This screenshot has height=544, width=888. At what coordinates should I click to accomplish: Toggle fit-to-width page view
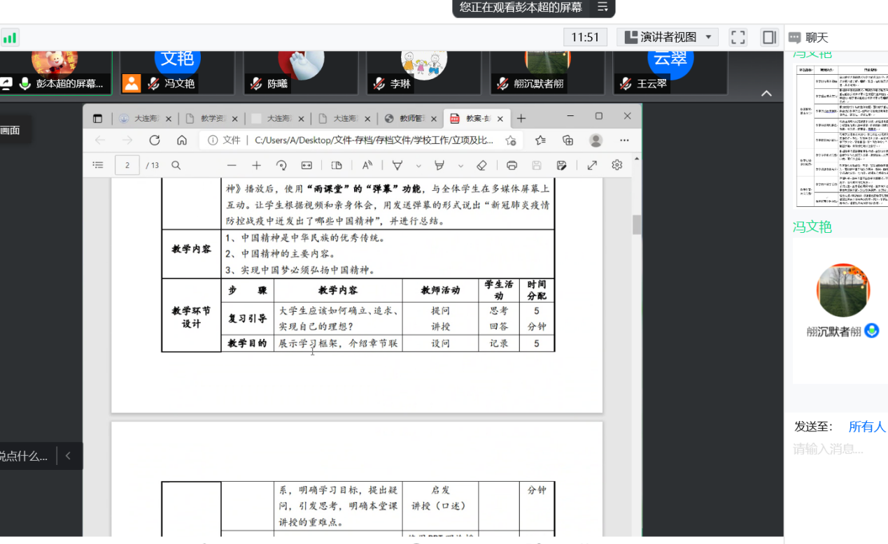coord(306,165)
